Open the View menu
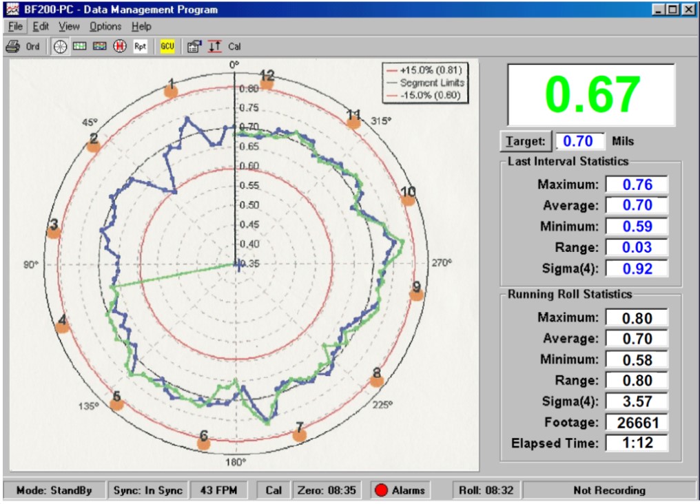This screenshot has width=700, height=504. pos(69,26)
